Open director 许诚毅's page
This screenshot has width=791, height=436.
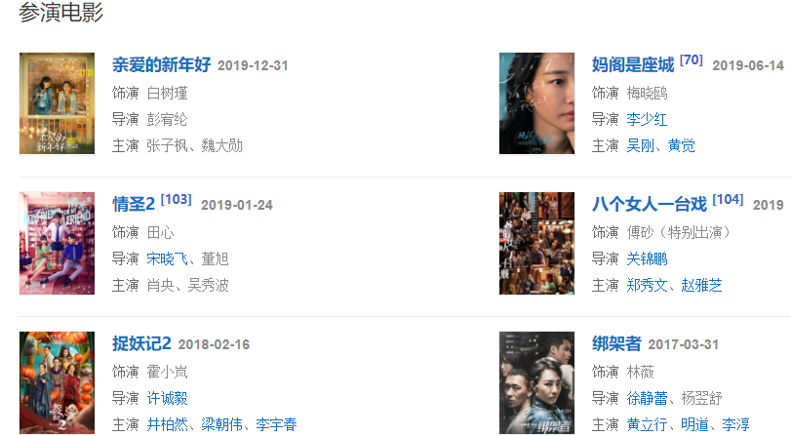pos(167,398)
